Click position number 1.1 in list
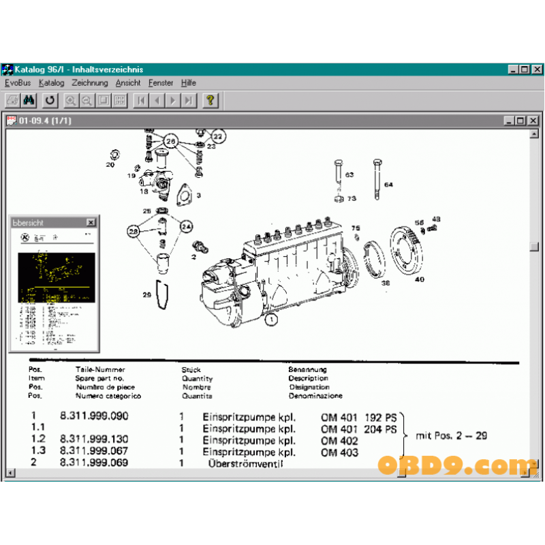Screen dimensions: 545x545 [x=38, y=427]
